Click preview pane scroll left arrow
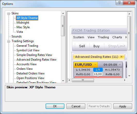 (69, 80)
